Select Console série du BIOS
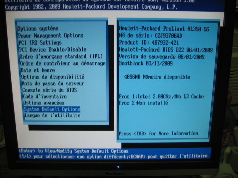238x178 pixels. [50, 90]
